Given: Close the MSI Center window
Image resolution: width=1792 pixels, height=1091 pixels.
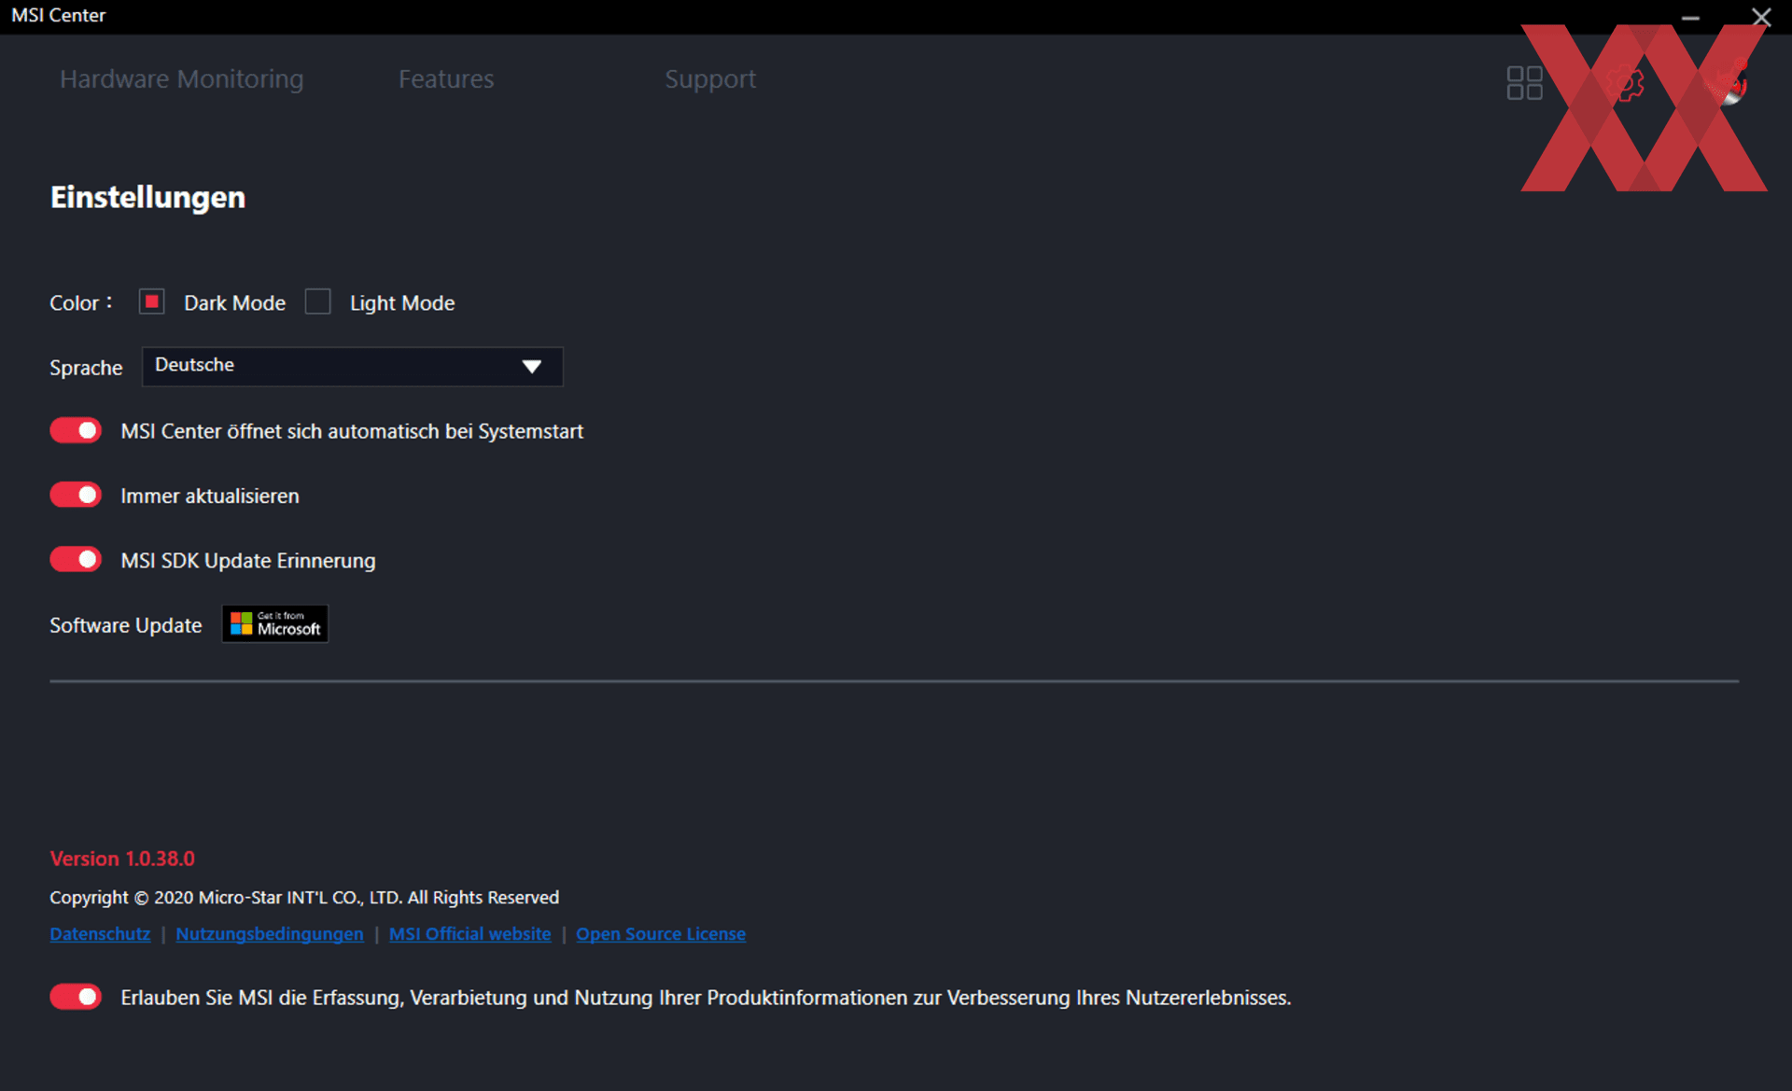Looking at the screenshot, I should [1761, 17].
